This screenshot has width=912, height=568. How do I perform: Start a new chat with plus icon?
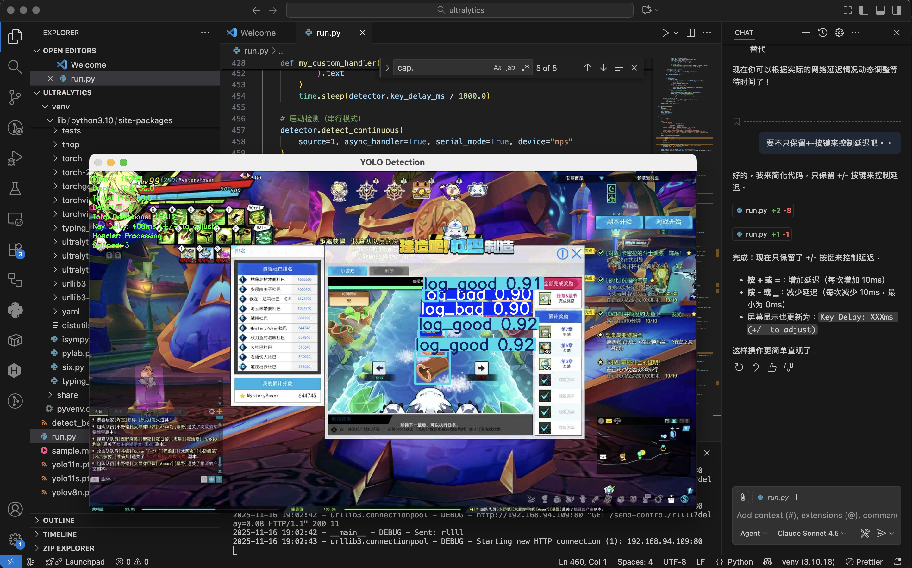(806, 33)
